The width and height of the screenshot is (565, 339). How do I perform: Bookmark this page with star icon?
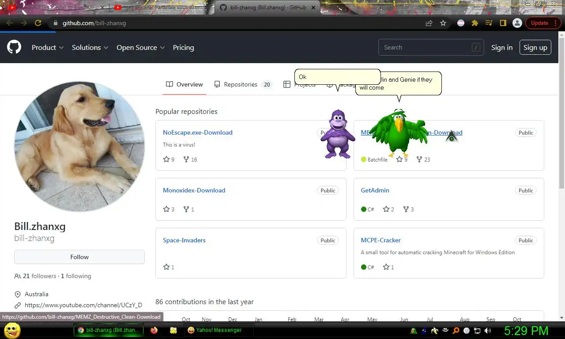[443, 23]
